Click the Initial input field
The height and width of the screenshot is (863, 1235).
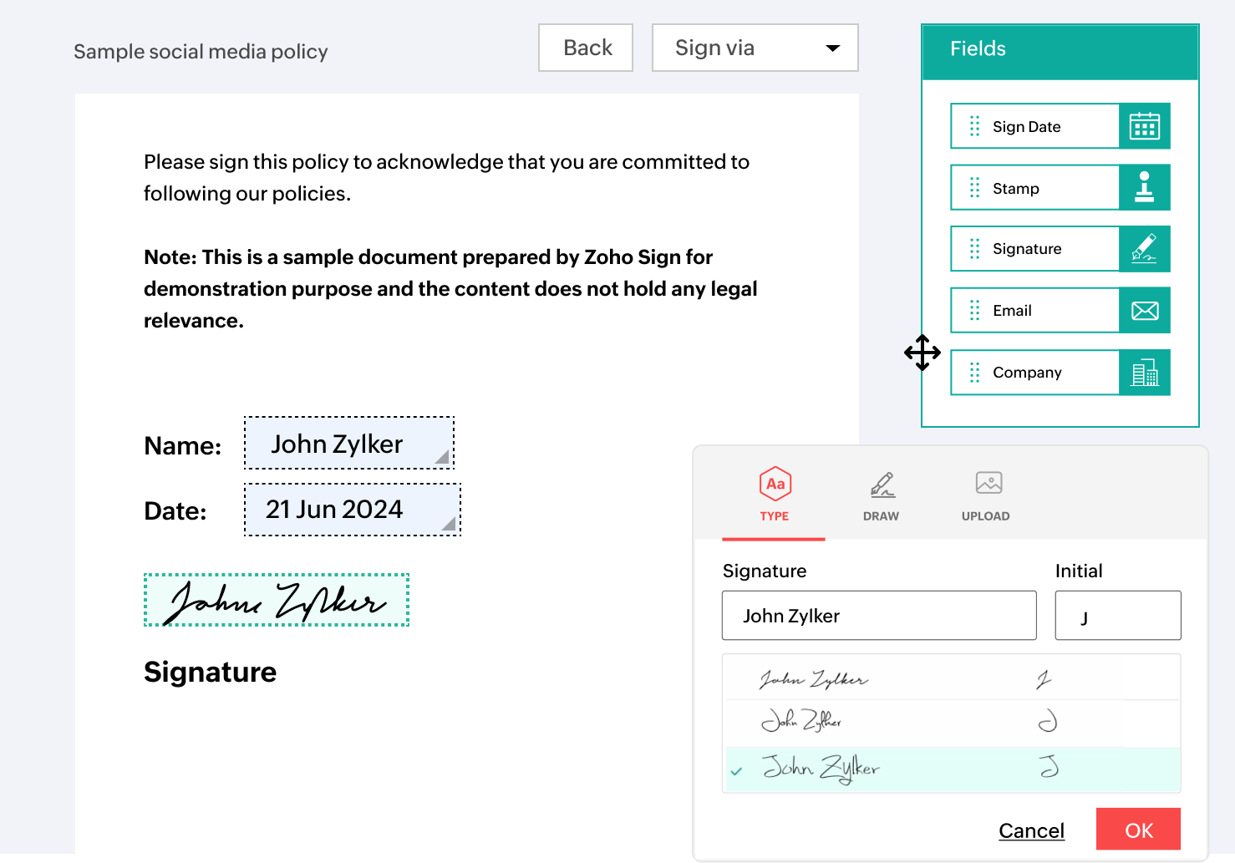pos(1117,616)
